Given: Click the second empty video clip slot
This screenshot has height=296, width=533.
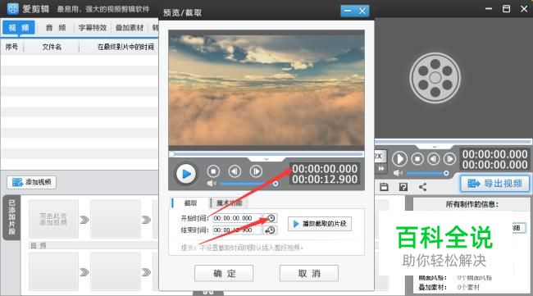Looking at the screenshot, I should pos(116,219).
